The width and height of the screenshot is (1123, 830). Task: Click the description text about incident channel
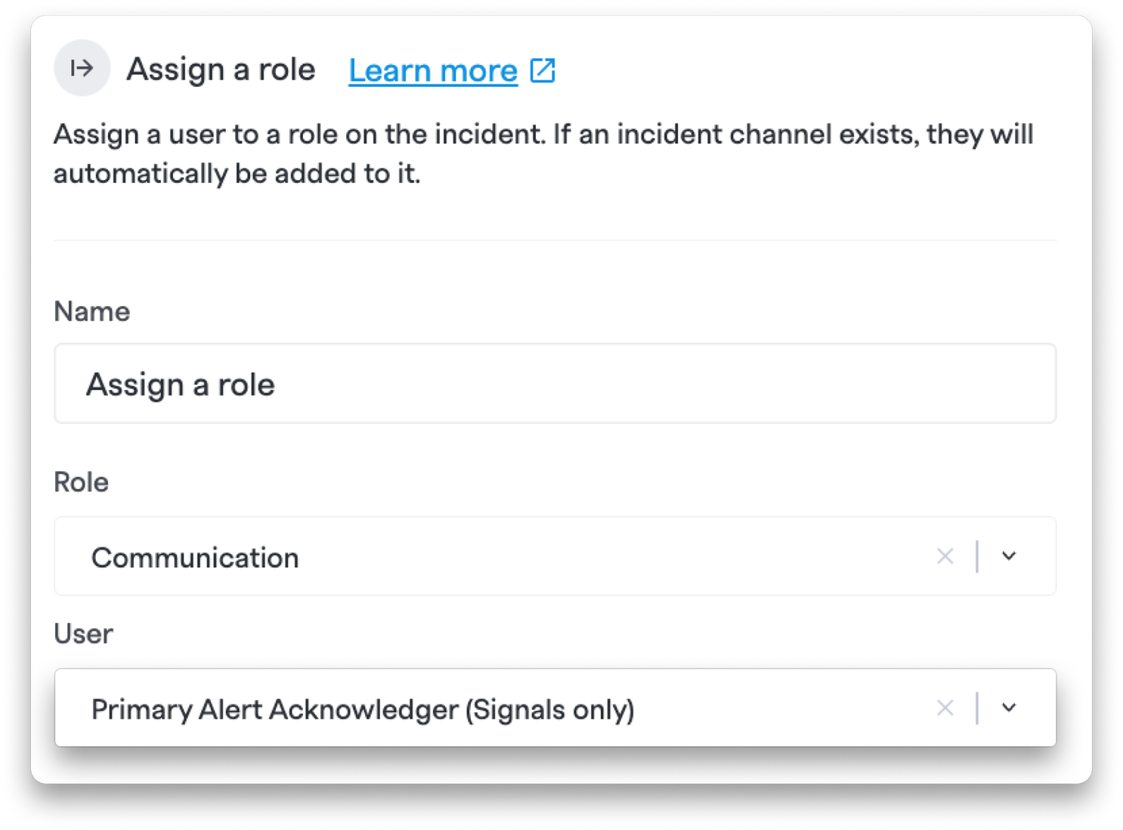coord(543,153)
